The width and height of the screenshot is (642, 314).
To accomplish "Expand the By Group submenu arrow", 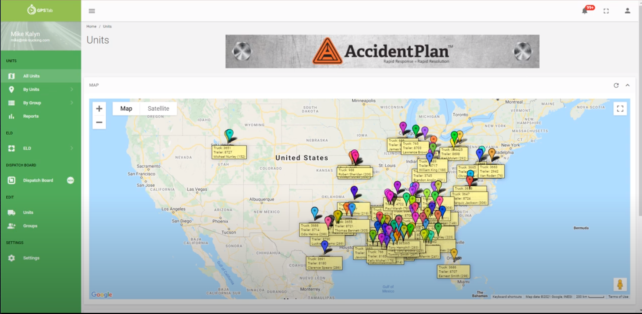I will [x=72, y=103].
